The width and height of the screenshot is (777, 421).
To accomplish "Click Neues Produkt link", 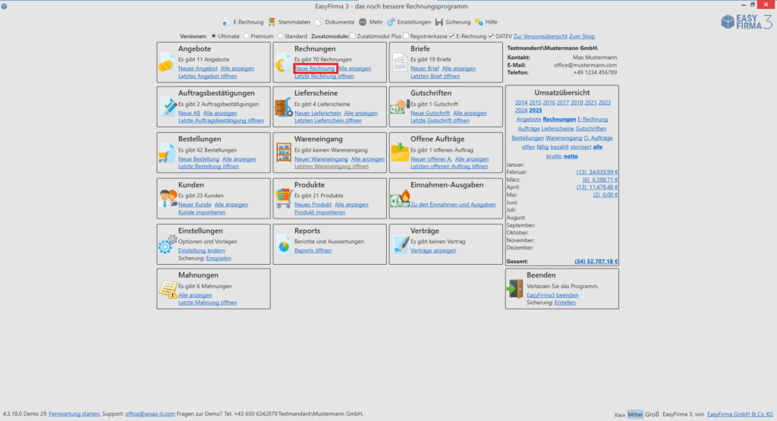I will pos(313,205).
